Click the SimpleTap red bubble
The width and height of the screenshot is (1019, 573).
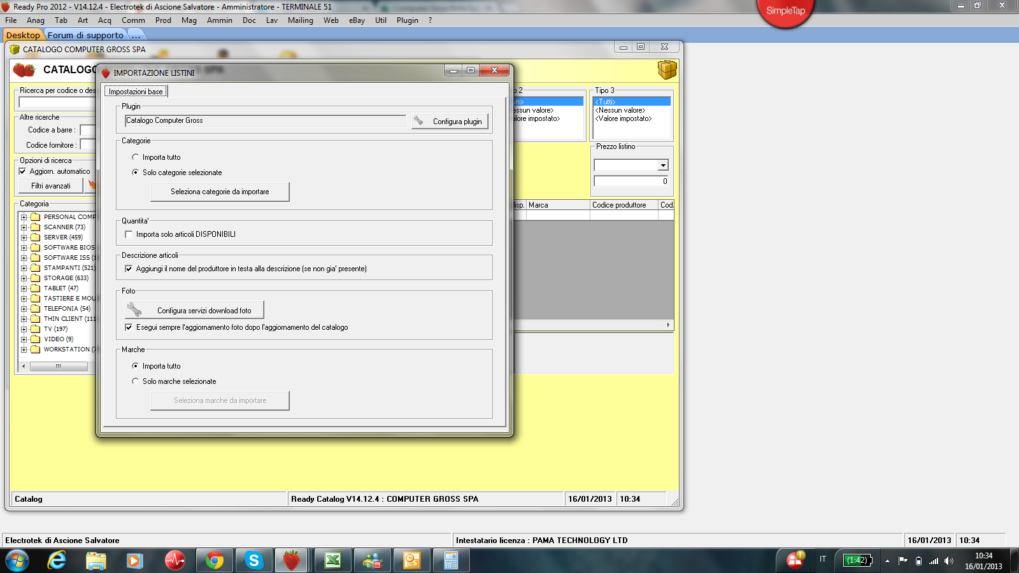[x=785, y=11]
